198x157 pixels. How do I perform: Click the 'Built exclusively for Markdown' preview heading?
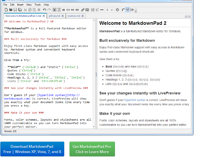127,40
